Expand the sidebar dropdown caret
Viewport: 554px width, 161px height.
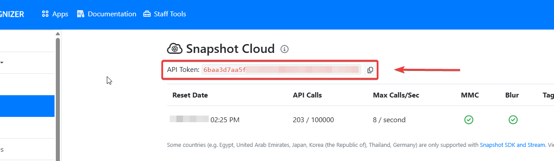point(2,63)
